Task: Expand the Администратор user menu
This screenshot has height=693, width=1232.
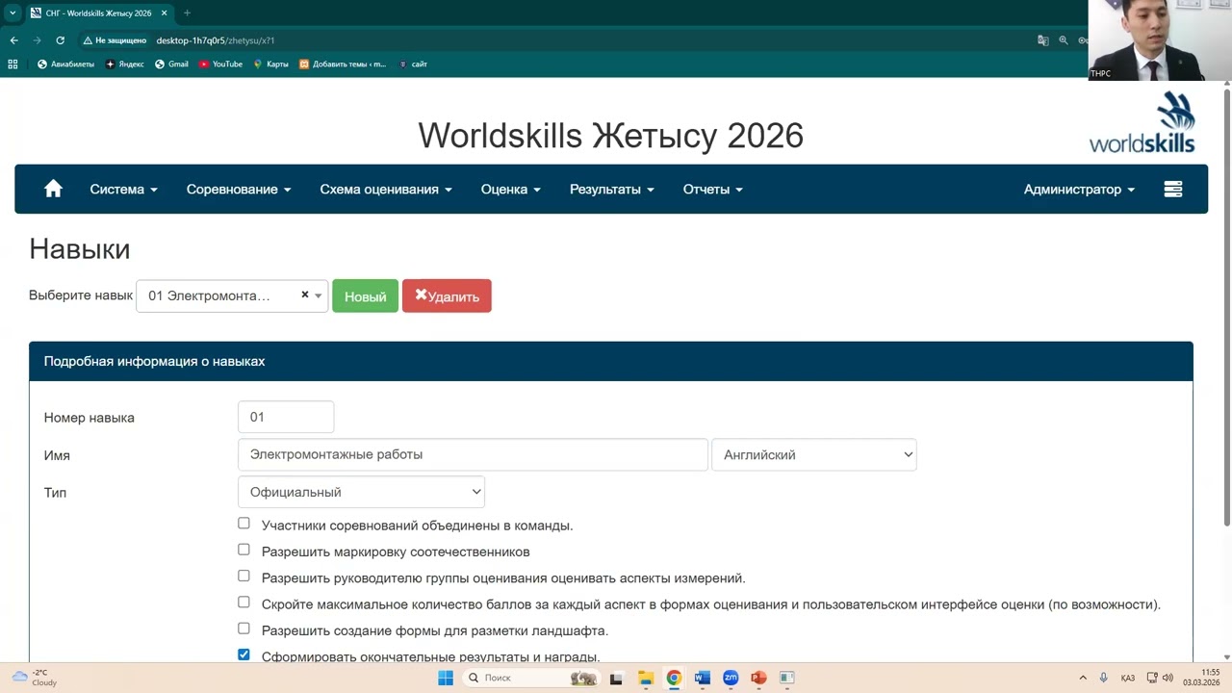Action: click(x=1079, y=190)
